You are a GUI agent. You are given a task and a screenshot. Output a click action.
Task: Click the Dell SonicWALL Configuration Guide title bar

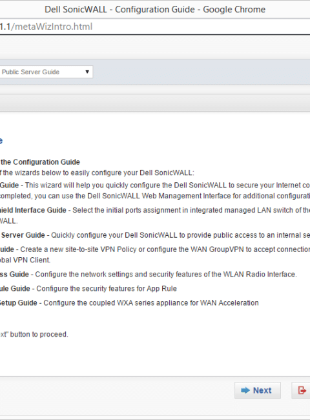(155, 10)
